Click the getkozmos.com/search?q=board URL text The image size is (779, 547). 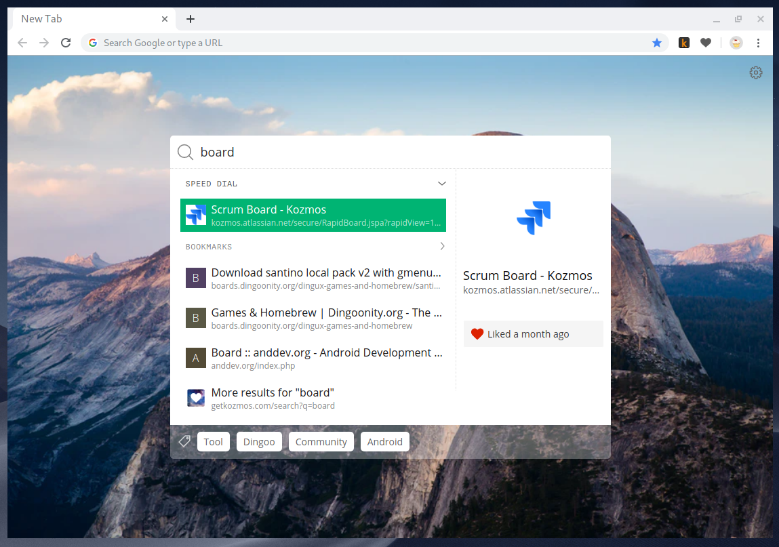coord(273,405)
